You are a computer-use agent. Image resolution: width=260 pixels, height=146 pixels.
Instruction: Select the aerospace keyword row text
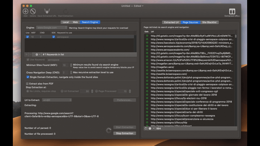point(63,37)
